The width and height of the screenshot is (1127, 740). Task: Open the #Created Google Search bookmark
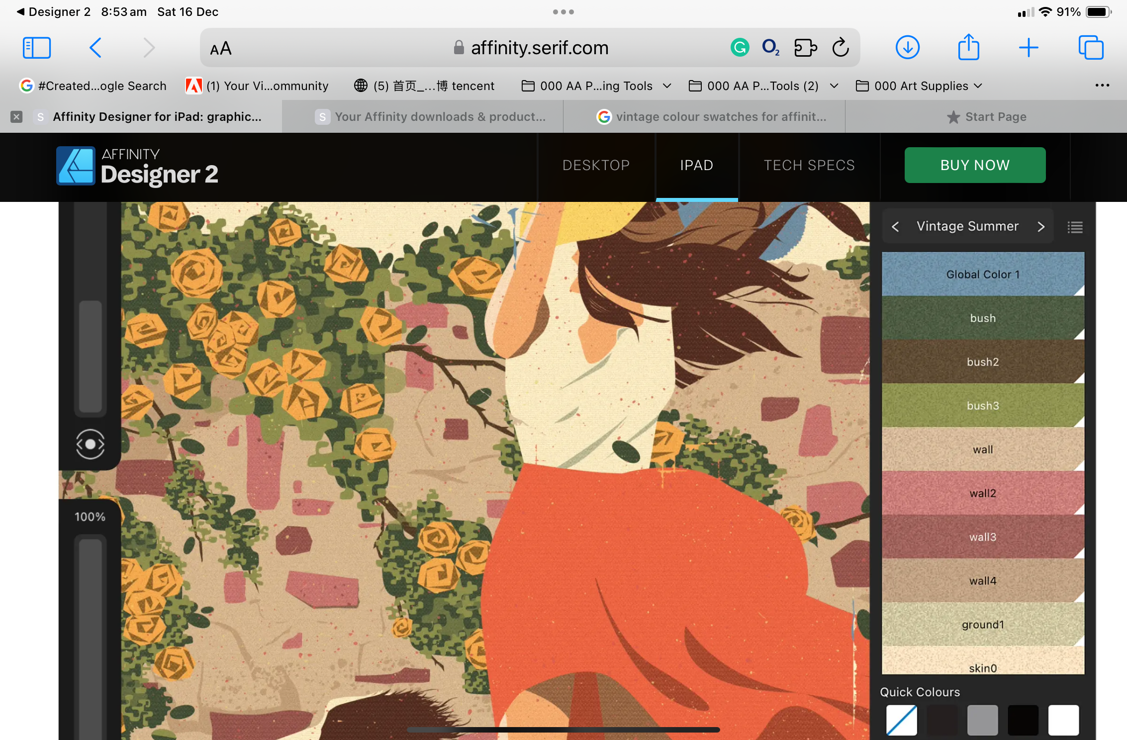(x=93, y=86)
